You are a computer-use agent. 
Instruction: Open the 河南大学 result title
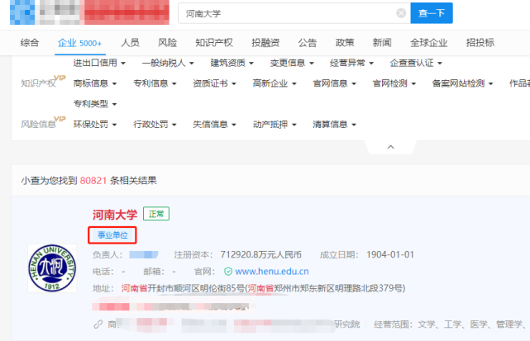click(115, 215)
